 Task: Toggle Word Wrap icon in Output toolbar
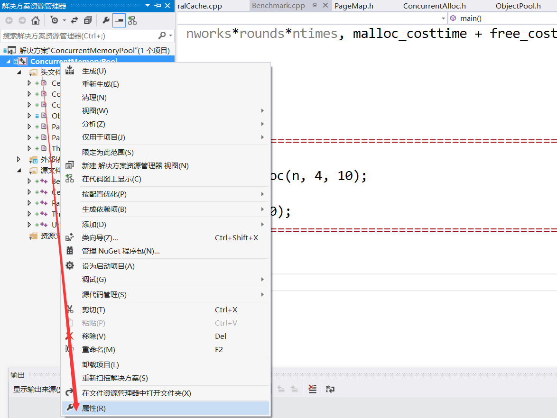click(x=330, y=389)
